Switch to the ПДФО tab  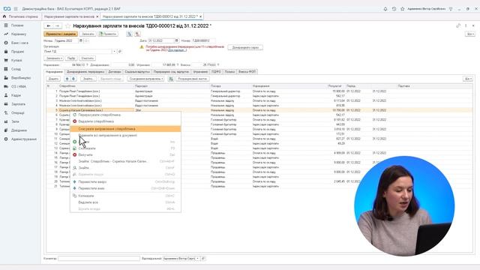click(x=216, y=72)
